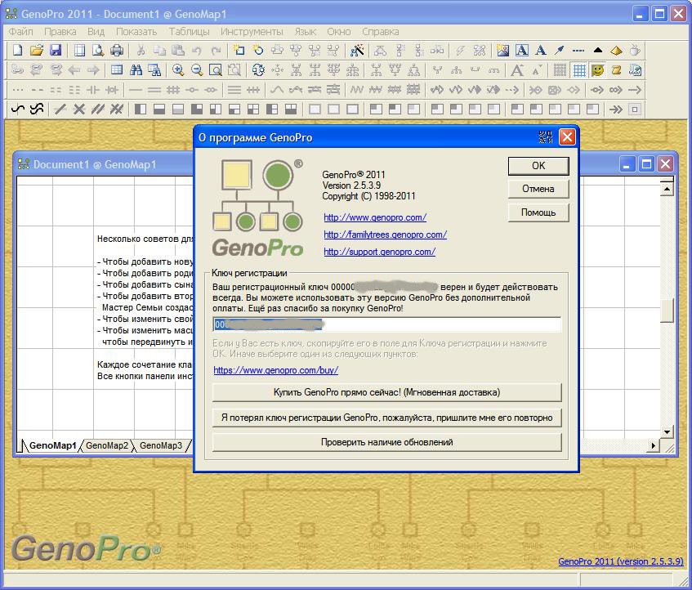
Task: Select the GenoMap1 tab
Action: coord(52,445)
